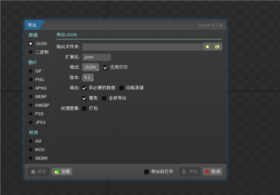Click the 取消 (cancel) button
The image size is (280, 195).
pos(212,172)
